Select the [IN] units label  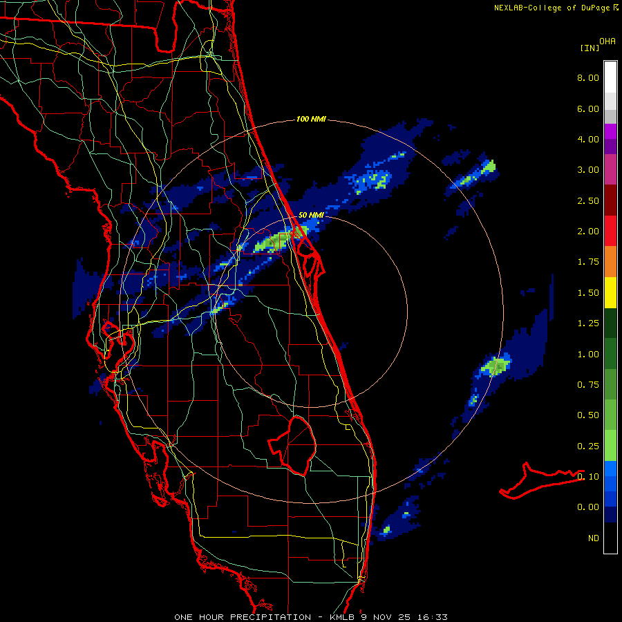(590, 48)
